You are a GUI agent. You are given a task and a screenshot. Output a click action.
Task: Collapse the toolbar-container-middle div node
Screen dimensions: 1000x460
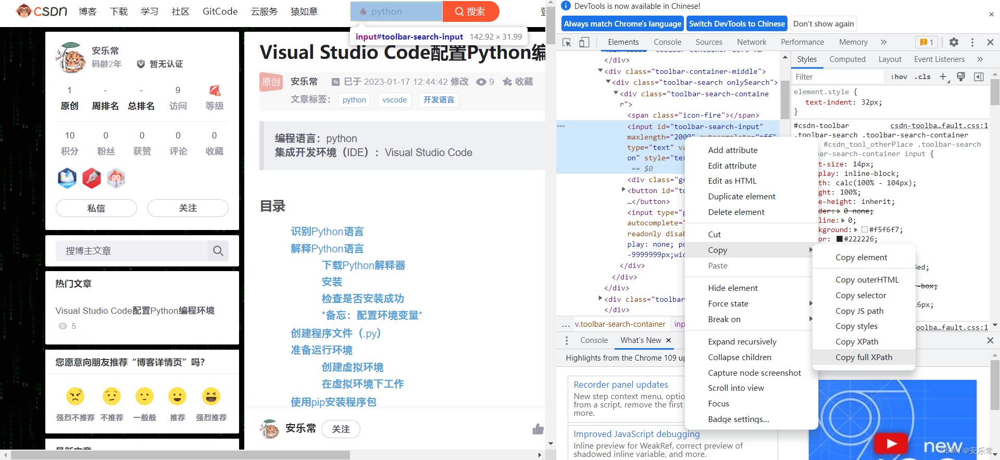coord(601,71)
